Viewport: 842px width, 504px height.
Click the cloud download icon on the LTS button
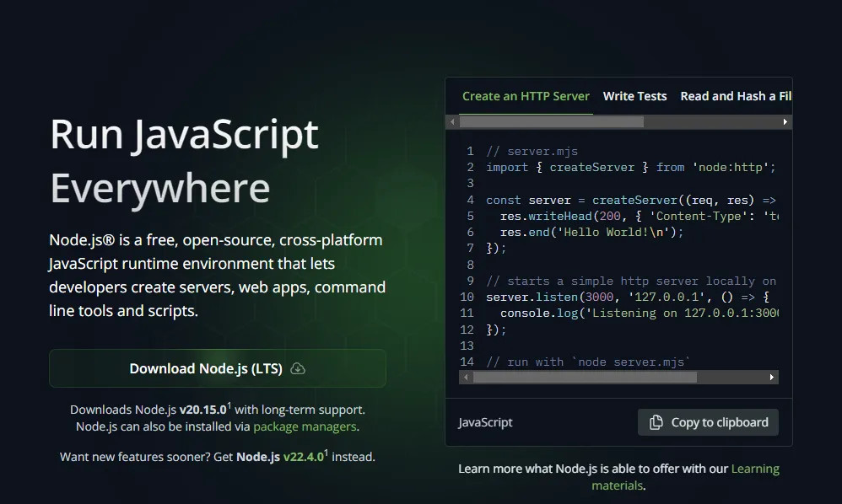pos(297,368)
